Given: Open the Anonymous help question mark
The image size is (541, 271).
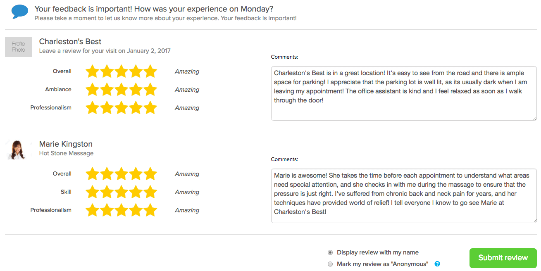Looking at the screenshot, I should (x=437, y=264).
